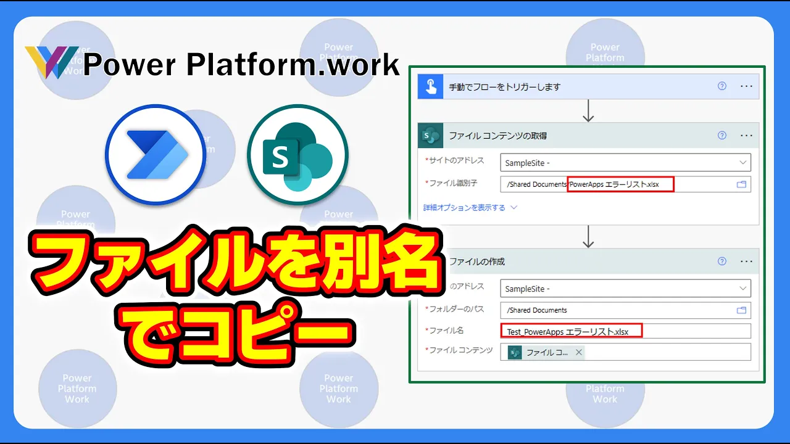Screen dimensions: 790x444
Task: Collapse the ファイル コンテンツの取得 action header
Action: pos(588,135)
